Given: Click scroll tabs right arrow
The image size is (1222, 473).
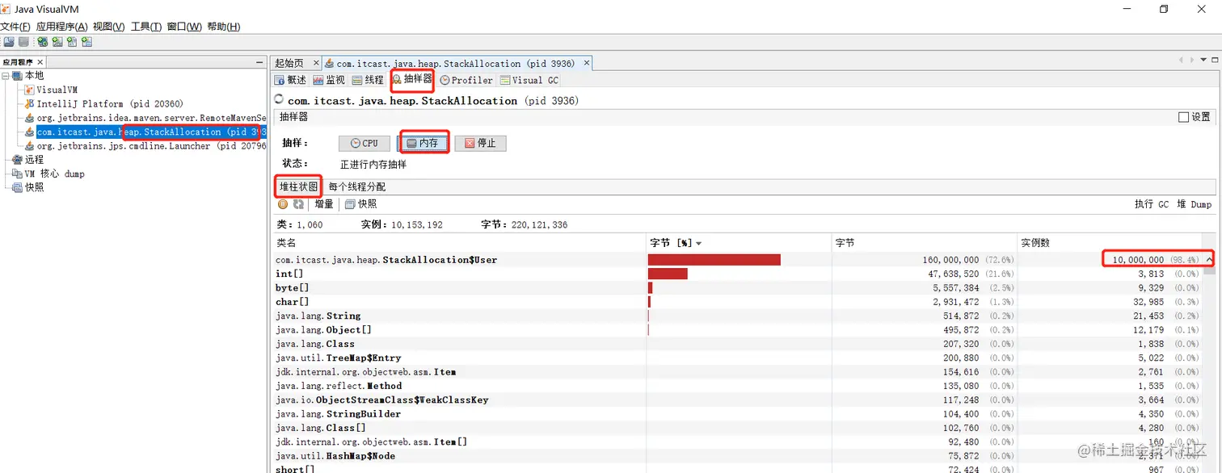Looking at the screenshot, I should 1190,61.
